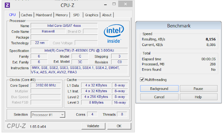Open benchmark Help

click(x=199, y=97)
